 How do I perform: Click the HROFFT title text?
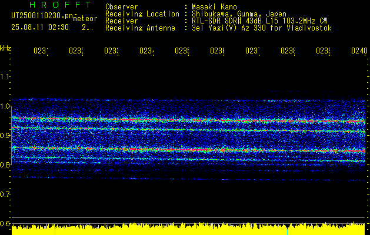tap(61, 5)
